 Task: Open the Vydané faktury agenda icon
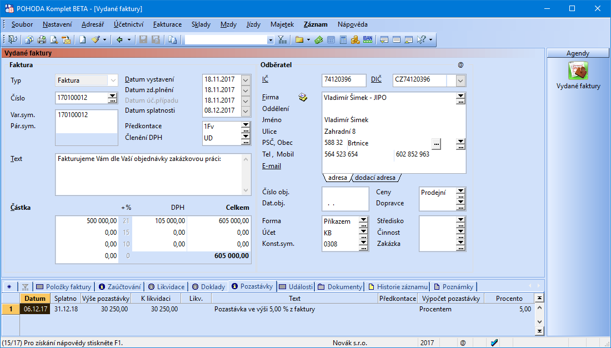pyautogui.click(x=578, y=71)
